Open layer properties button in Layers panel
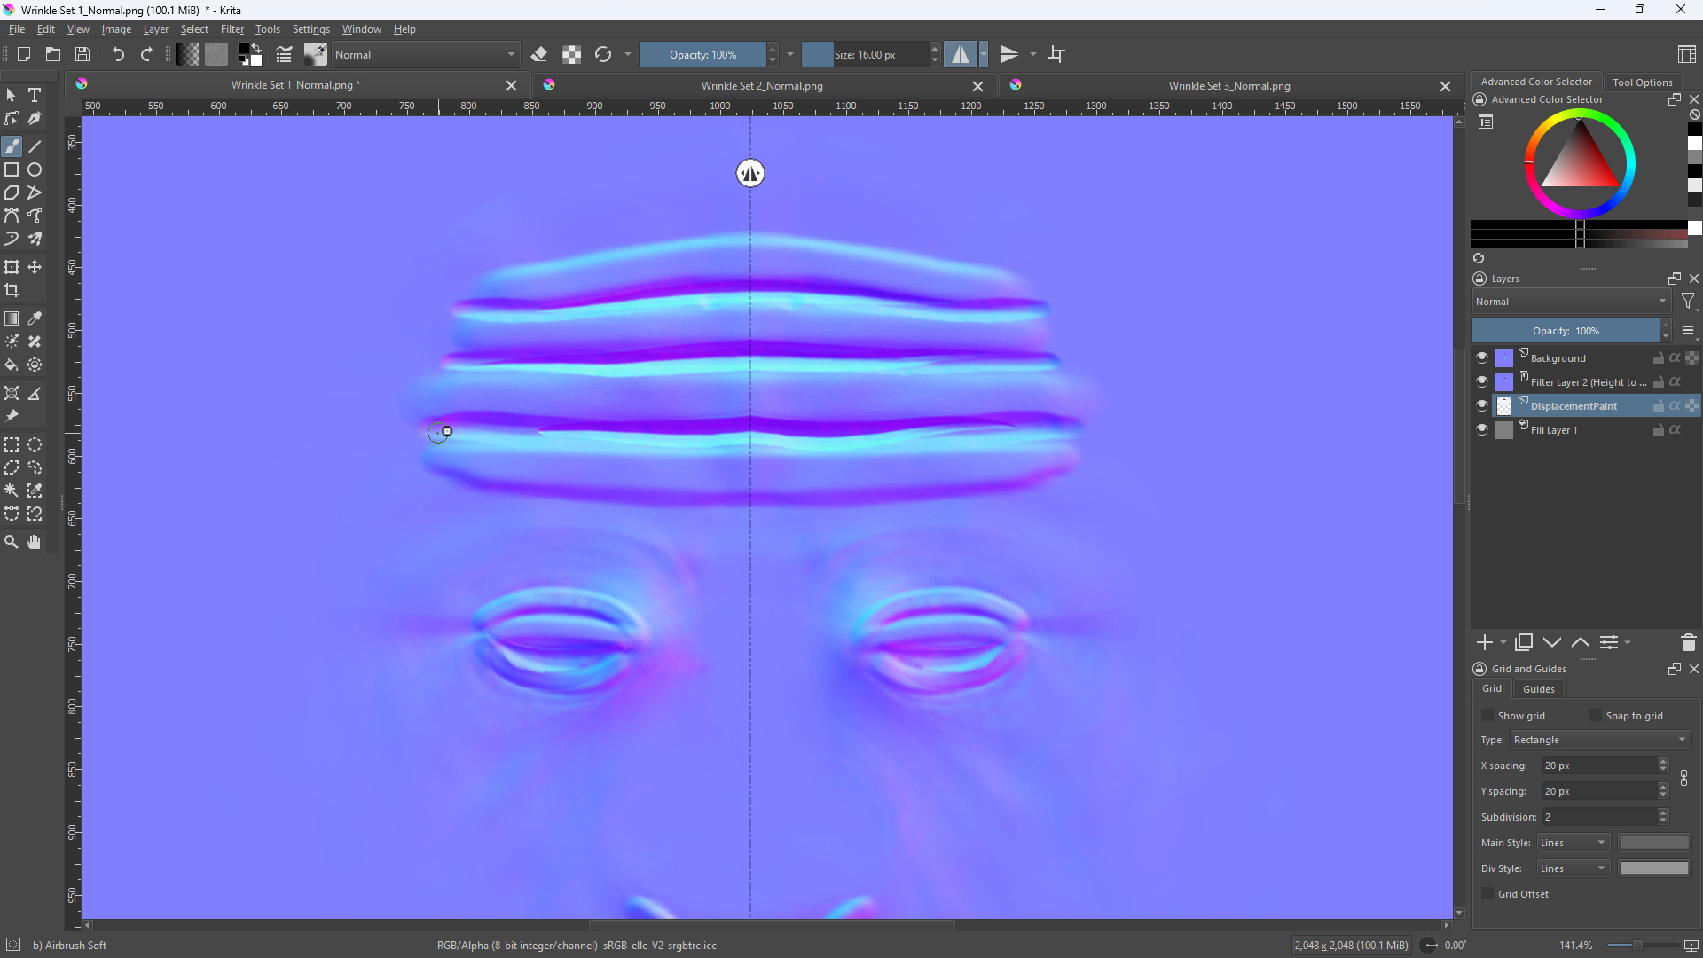This screenshot has width=1703, height=958. tap(1609, 642)
